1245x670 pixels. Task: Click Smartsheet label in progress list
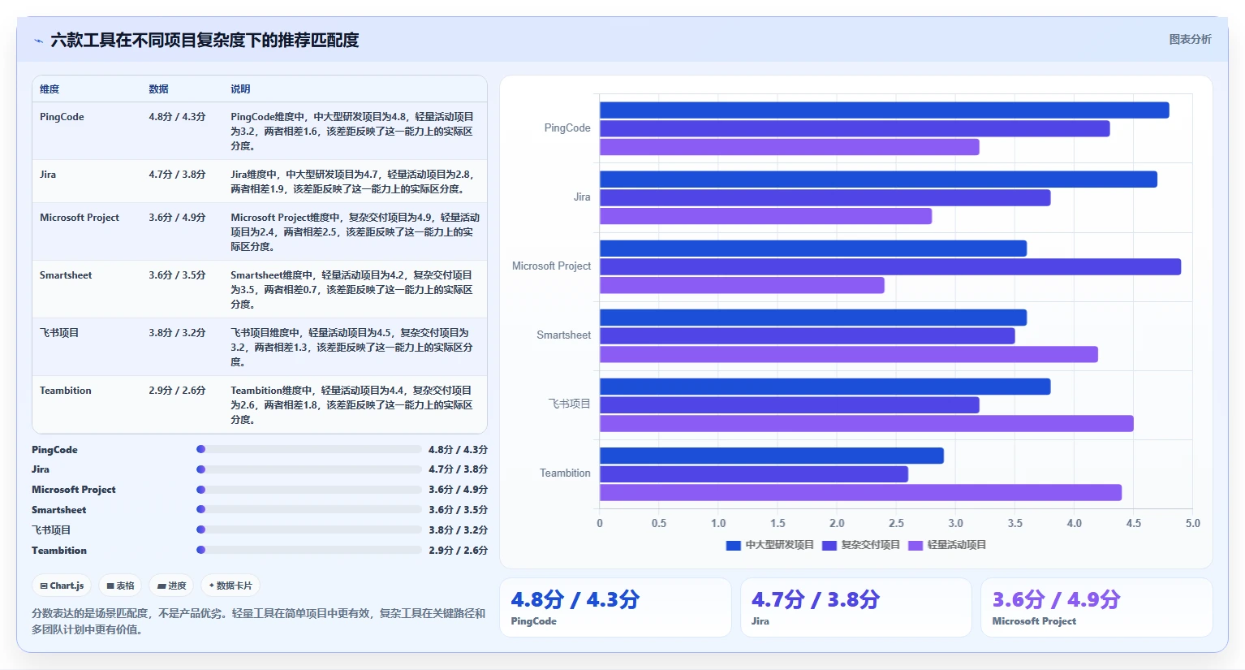pyautogui.click(x=58, y=510)
